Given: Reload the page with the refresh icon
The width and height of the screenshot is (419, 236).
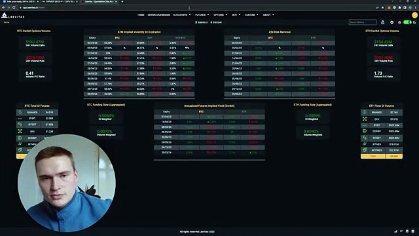Looking at the screenshot, I should point(14,7).
